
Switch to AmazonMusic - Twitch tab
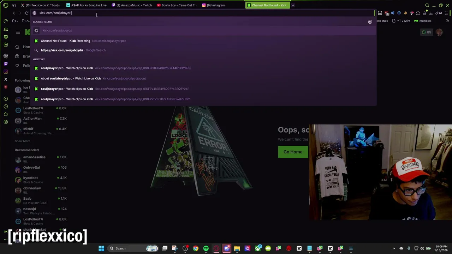[132, 5]
